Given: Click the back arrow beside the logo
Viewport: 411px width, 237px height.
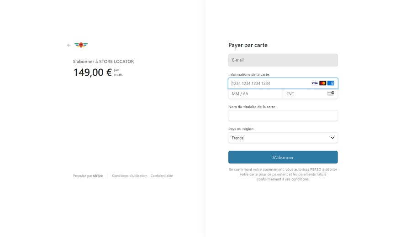Looking at the screenshot, I should point(69,45).
